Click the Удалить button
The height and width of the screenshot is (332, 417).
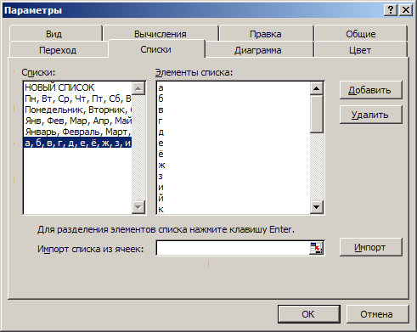[370, 115]
